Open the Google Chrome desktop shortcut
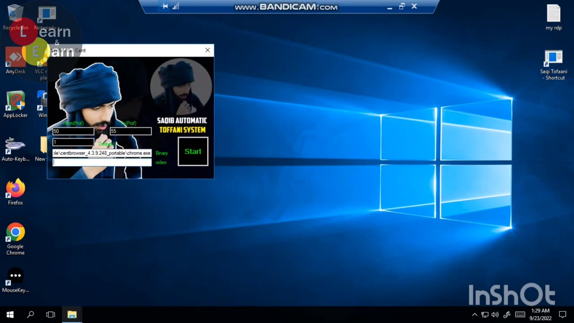The height and width of the screenshot is (323, 574). pos(15,239)
